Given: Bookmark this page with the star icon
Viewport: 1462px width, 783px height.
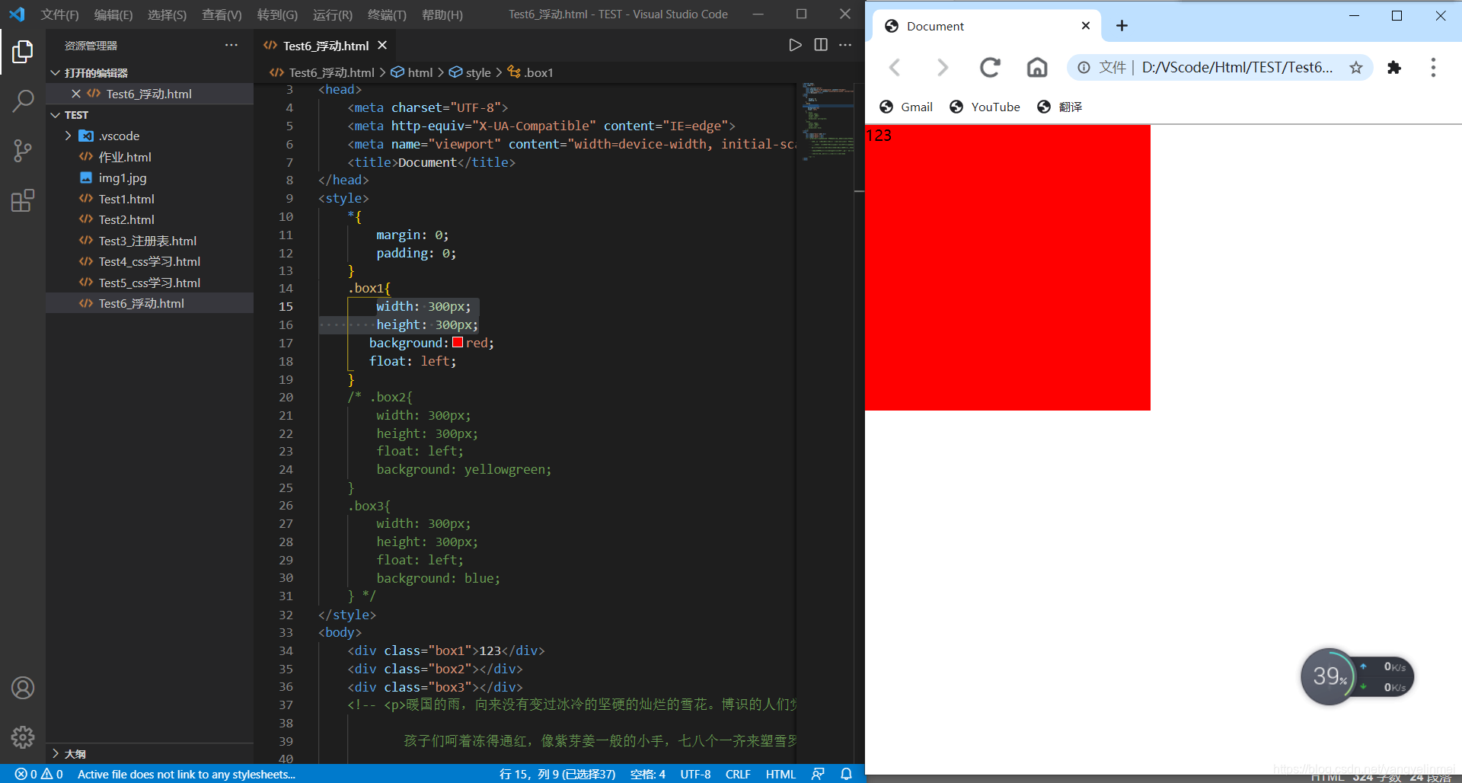Looking at the screenshot, I should (x=1356, y=67).
